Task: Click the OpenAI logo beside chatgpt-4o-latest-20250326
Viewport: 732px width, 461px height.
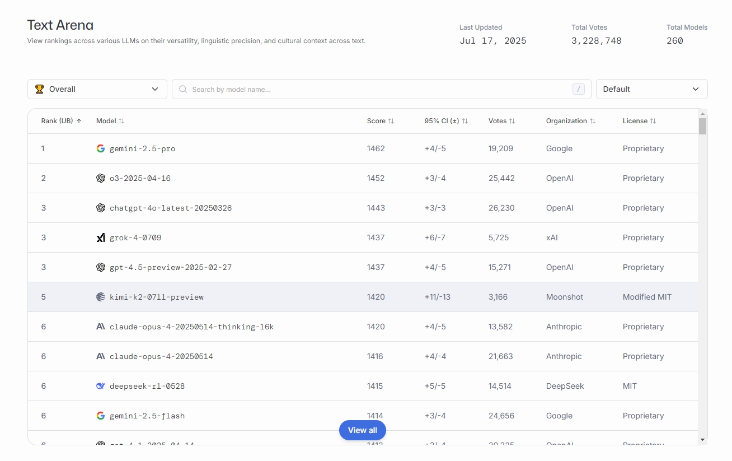Action: coord(101,208)
